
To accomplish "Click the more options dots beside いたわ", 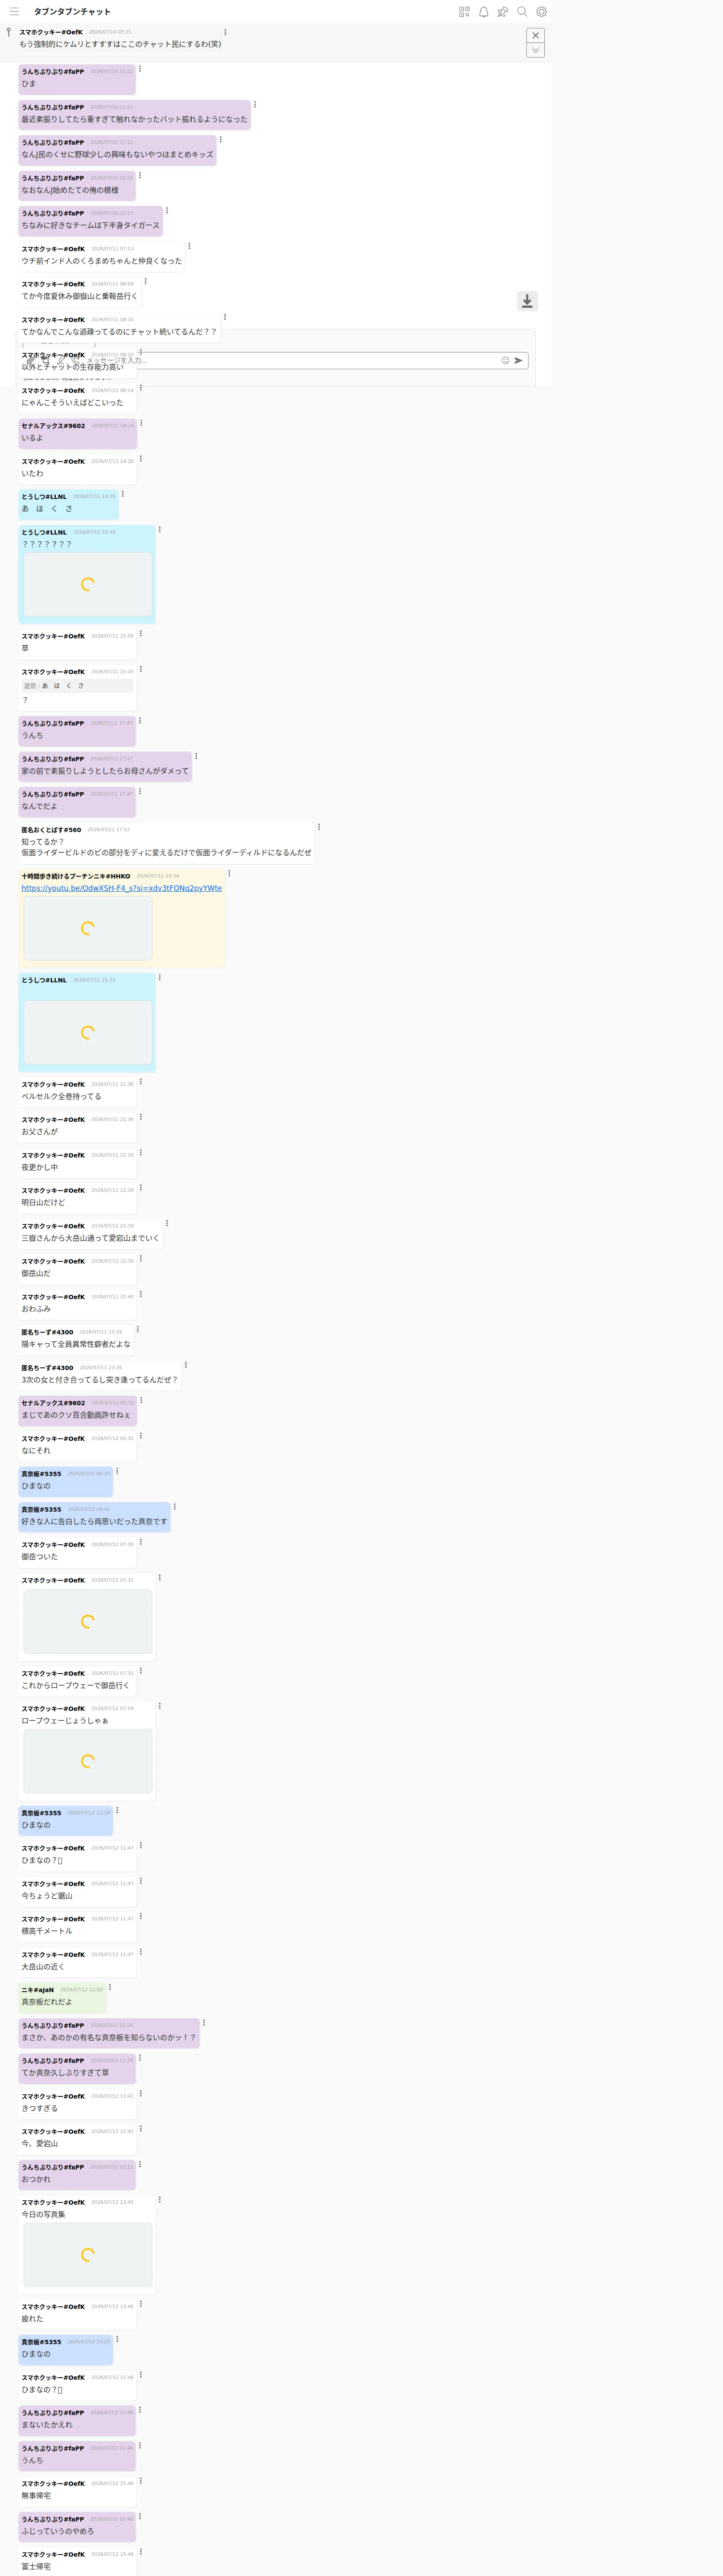I will (x=141, y=458).
